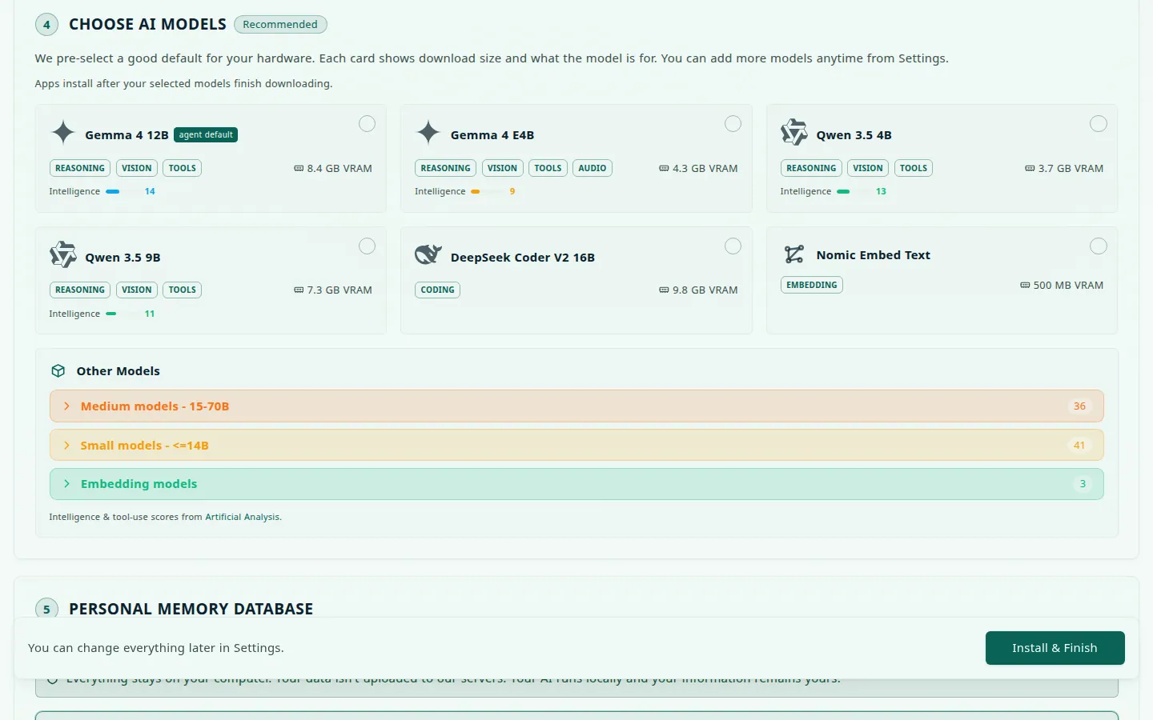Click the Install & Finish button

pyautogui.click(x=1055, y=648)
